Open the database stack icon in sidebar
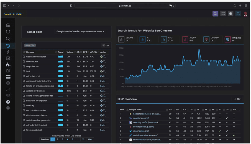This screenshot has width=251, height=144. coord(8,83)
